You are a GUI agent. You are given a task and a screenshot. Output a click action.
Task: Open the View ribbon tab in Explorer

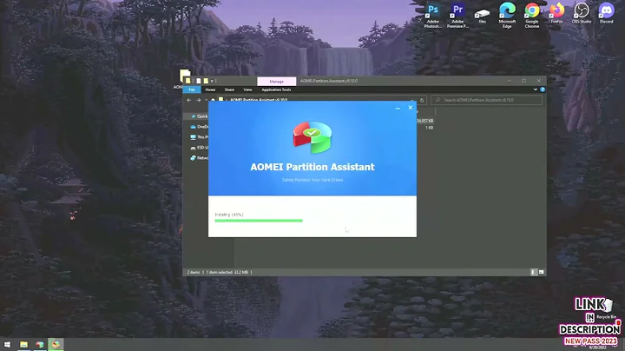click(247, 89)
